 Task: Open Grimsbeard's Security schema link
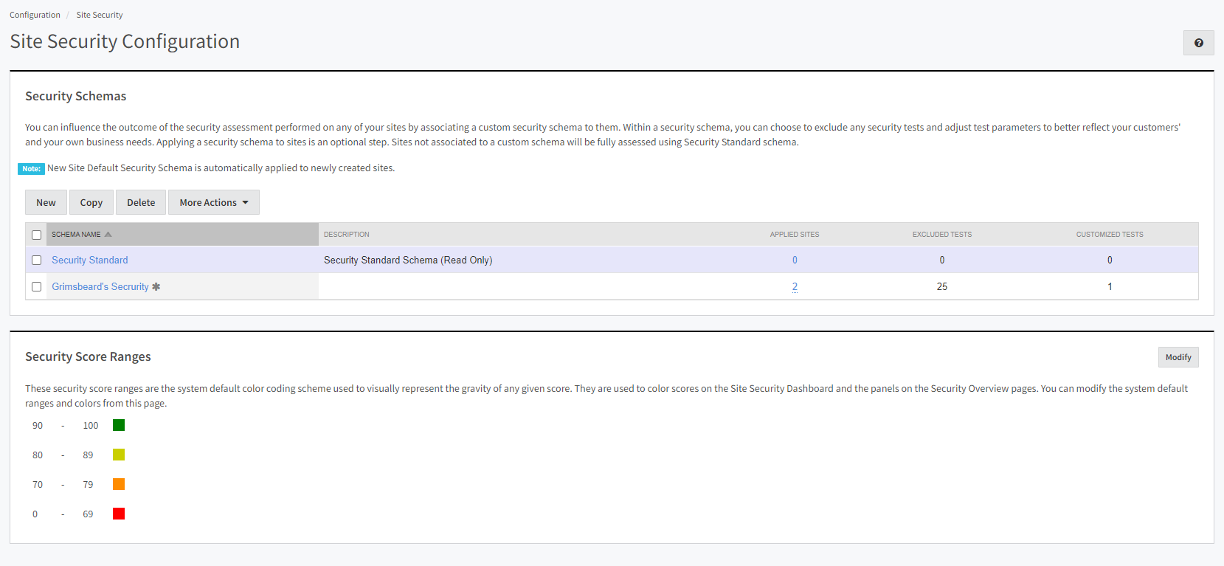click(100, 286)
